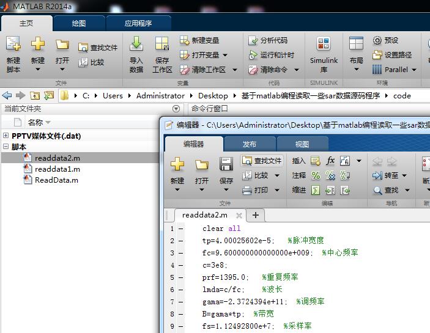
Task: Click 查找文件 in the editor ribbon
Action: (262, 161)
